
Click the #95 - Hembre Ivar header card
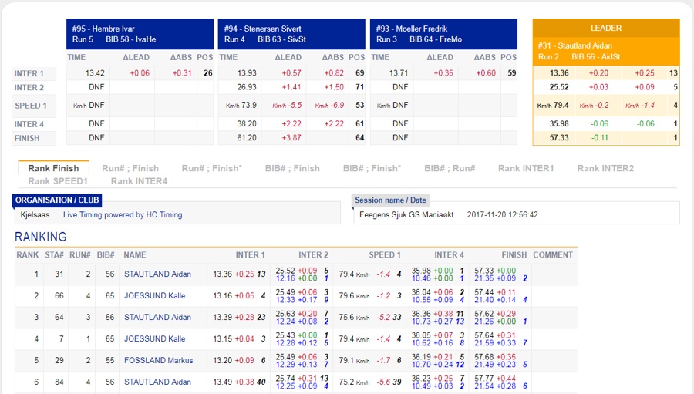point(140,34)
